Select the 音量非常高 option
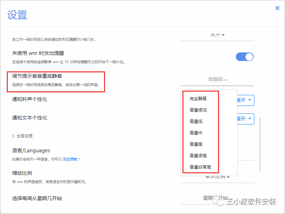This screenshot has width=285, height=214. tap(201, 167)
